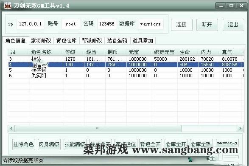Click the 删除角色 delete character button
The width and height of the screenshot is (249, 166).
tap(24, 144)
